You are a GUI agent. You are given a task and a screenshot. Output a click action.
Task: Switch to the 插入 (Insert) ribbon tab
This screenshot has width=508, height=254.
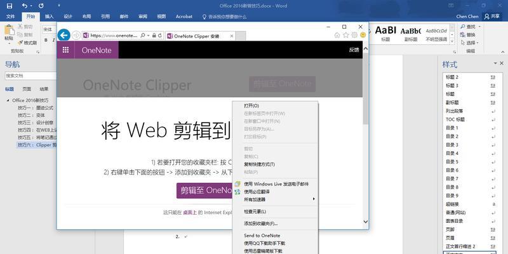click(x=50, y=17)
